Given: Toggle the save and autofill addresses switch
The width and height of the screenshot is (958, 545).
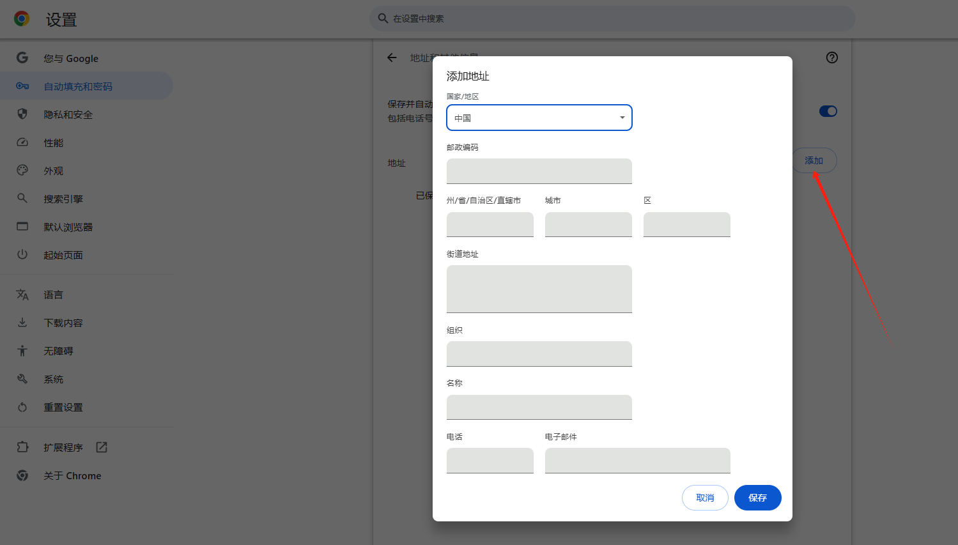Looking at the screenshot, I should point(828,111).
